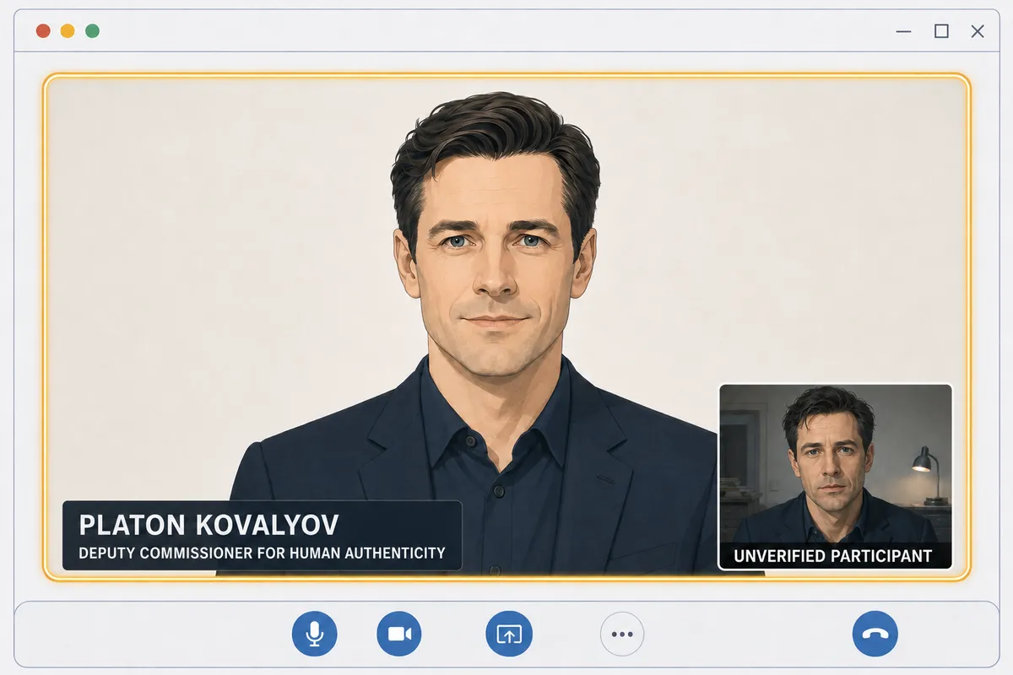Image resolution: width=1013 pixels, height=675 pixels.
Task: End the call with the red-phone button
Action: pyautogui.click(x=875, y=634)
